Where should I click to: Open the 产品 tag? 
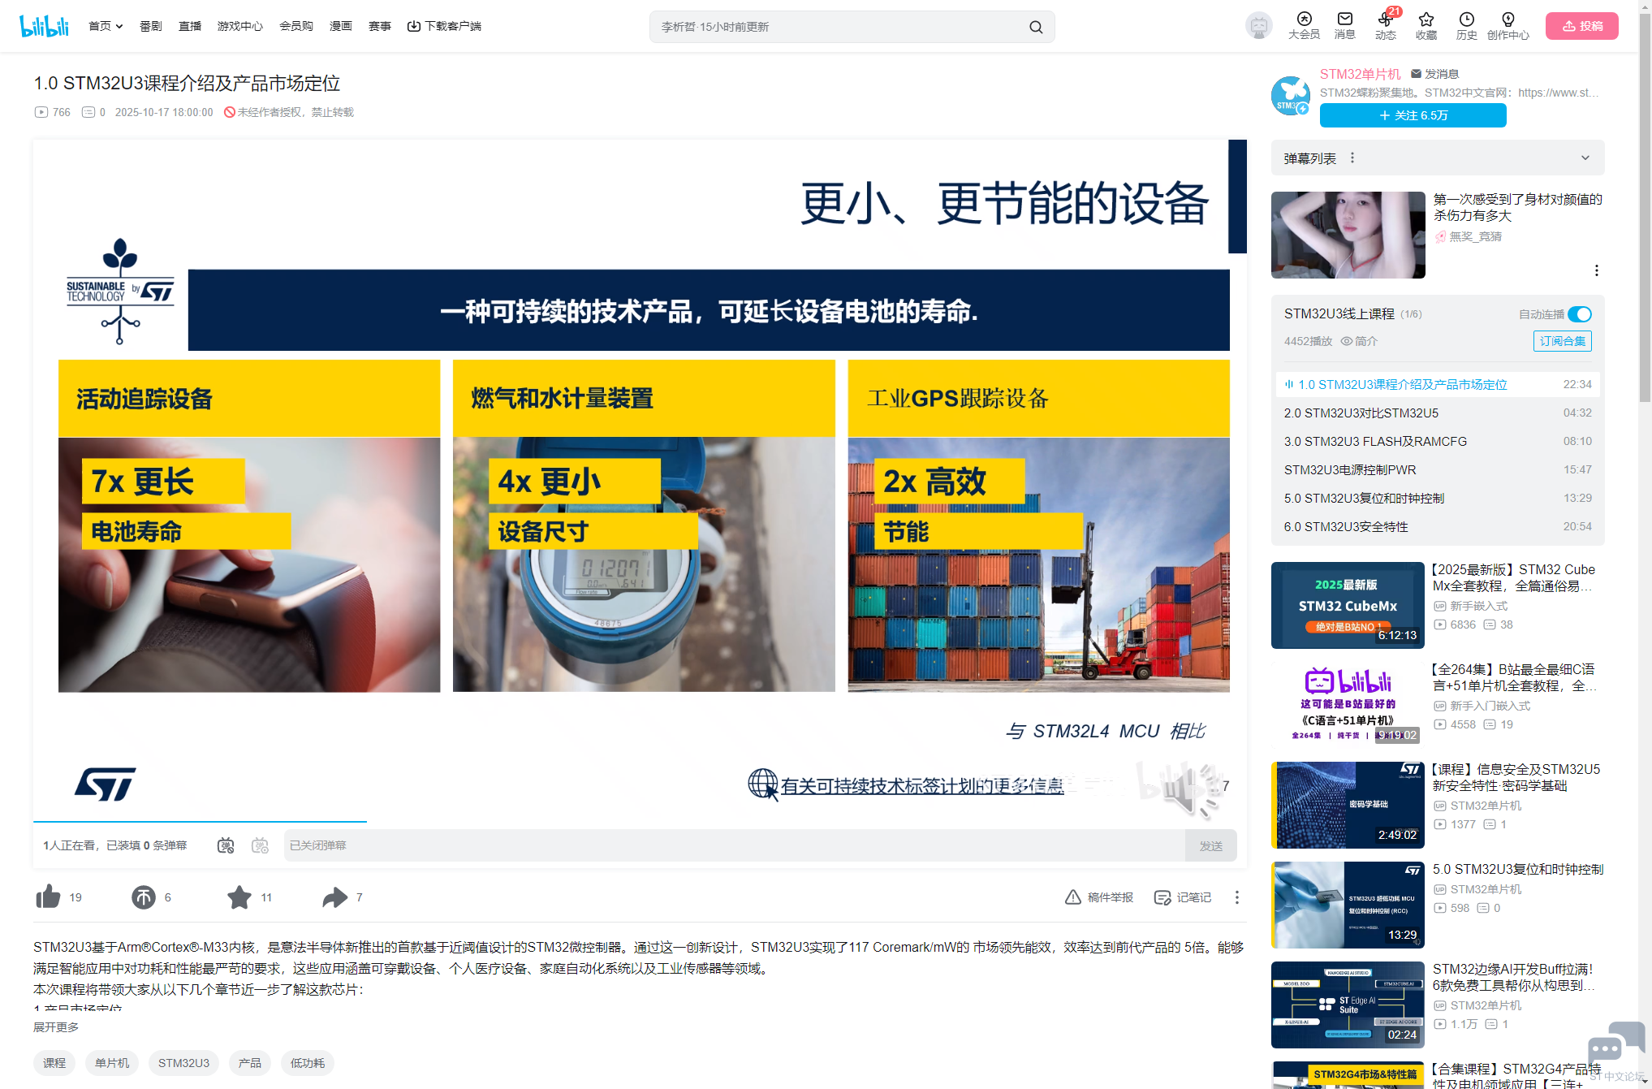click(250, 1063)
